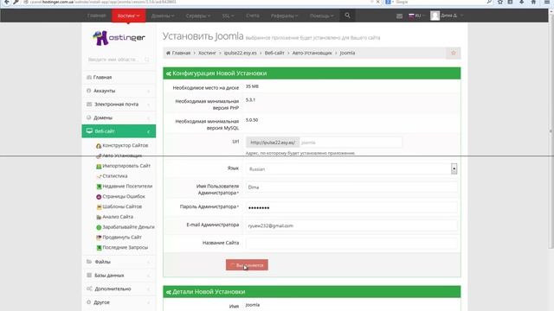Click the Продвинуть Сайт icon

[x=99, y=238]
